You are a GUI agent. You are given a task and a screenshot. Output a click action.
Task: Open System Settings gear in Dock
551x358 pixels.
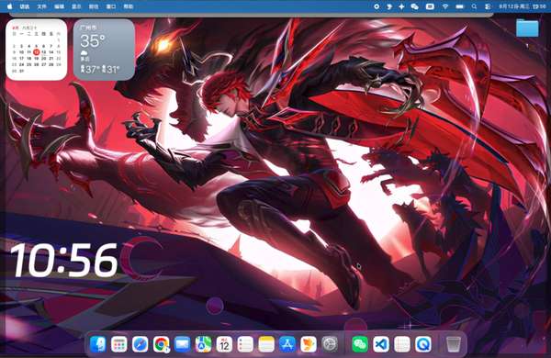[x=330, y=344]
